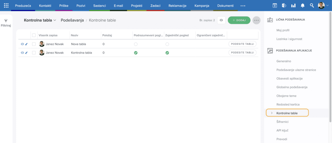Open the Preduzeća tab

[23, 6]
